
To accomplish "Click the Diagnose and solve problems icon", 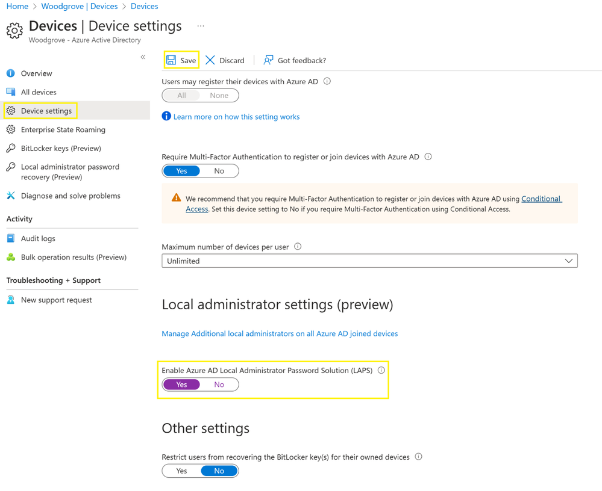I will tap(11, 196).
